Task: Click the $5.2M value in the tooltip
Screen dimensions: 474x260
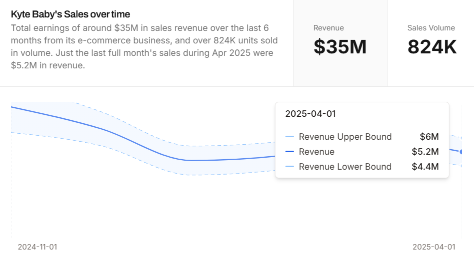Action: click(x=425, y=152)
